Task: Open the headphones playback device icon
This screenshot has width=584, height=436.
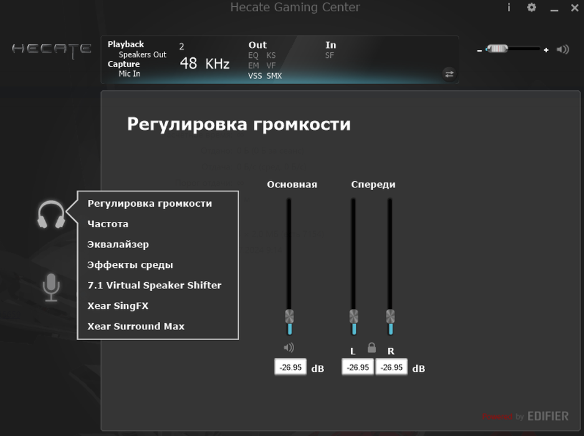Action: click(51, 214)
